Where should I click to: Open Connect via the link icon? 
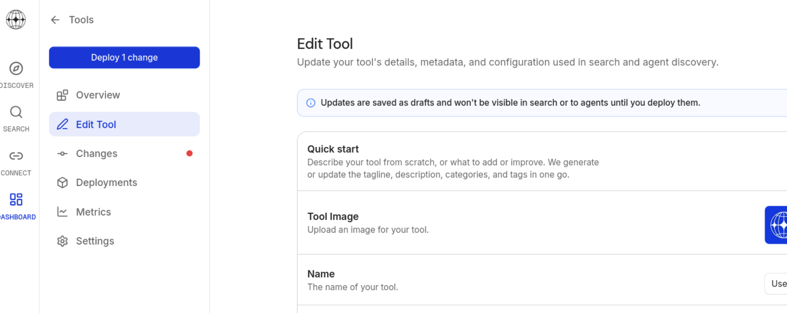[x=16, y=156]
